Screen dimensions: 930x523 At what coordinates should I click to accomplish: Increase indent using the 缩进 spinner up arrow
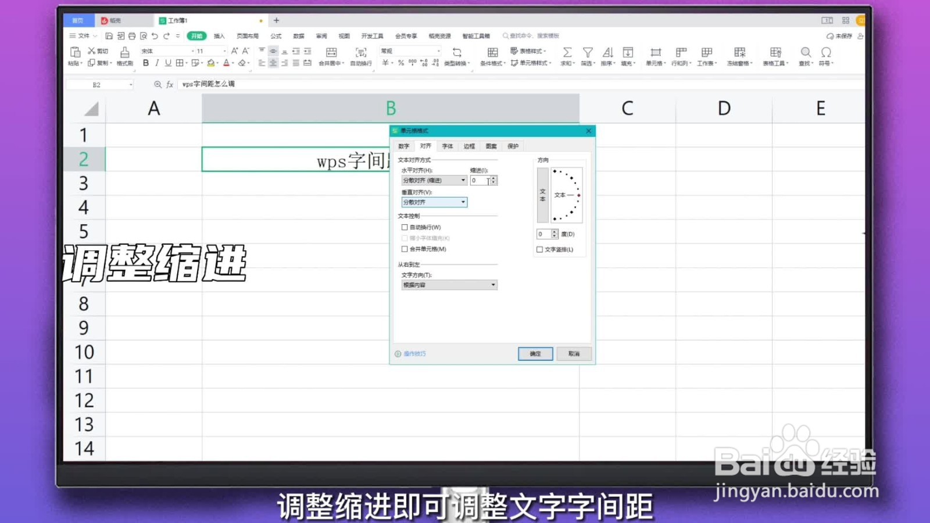(493, 178)
